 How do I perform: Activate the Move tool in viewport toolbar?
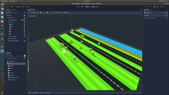(x=32, y=12)
